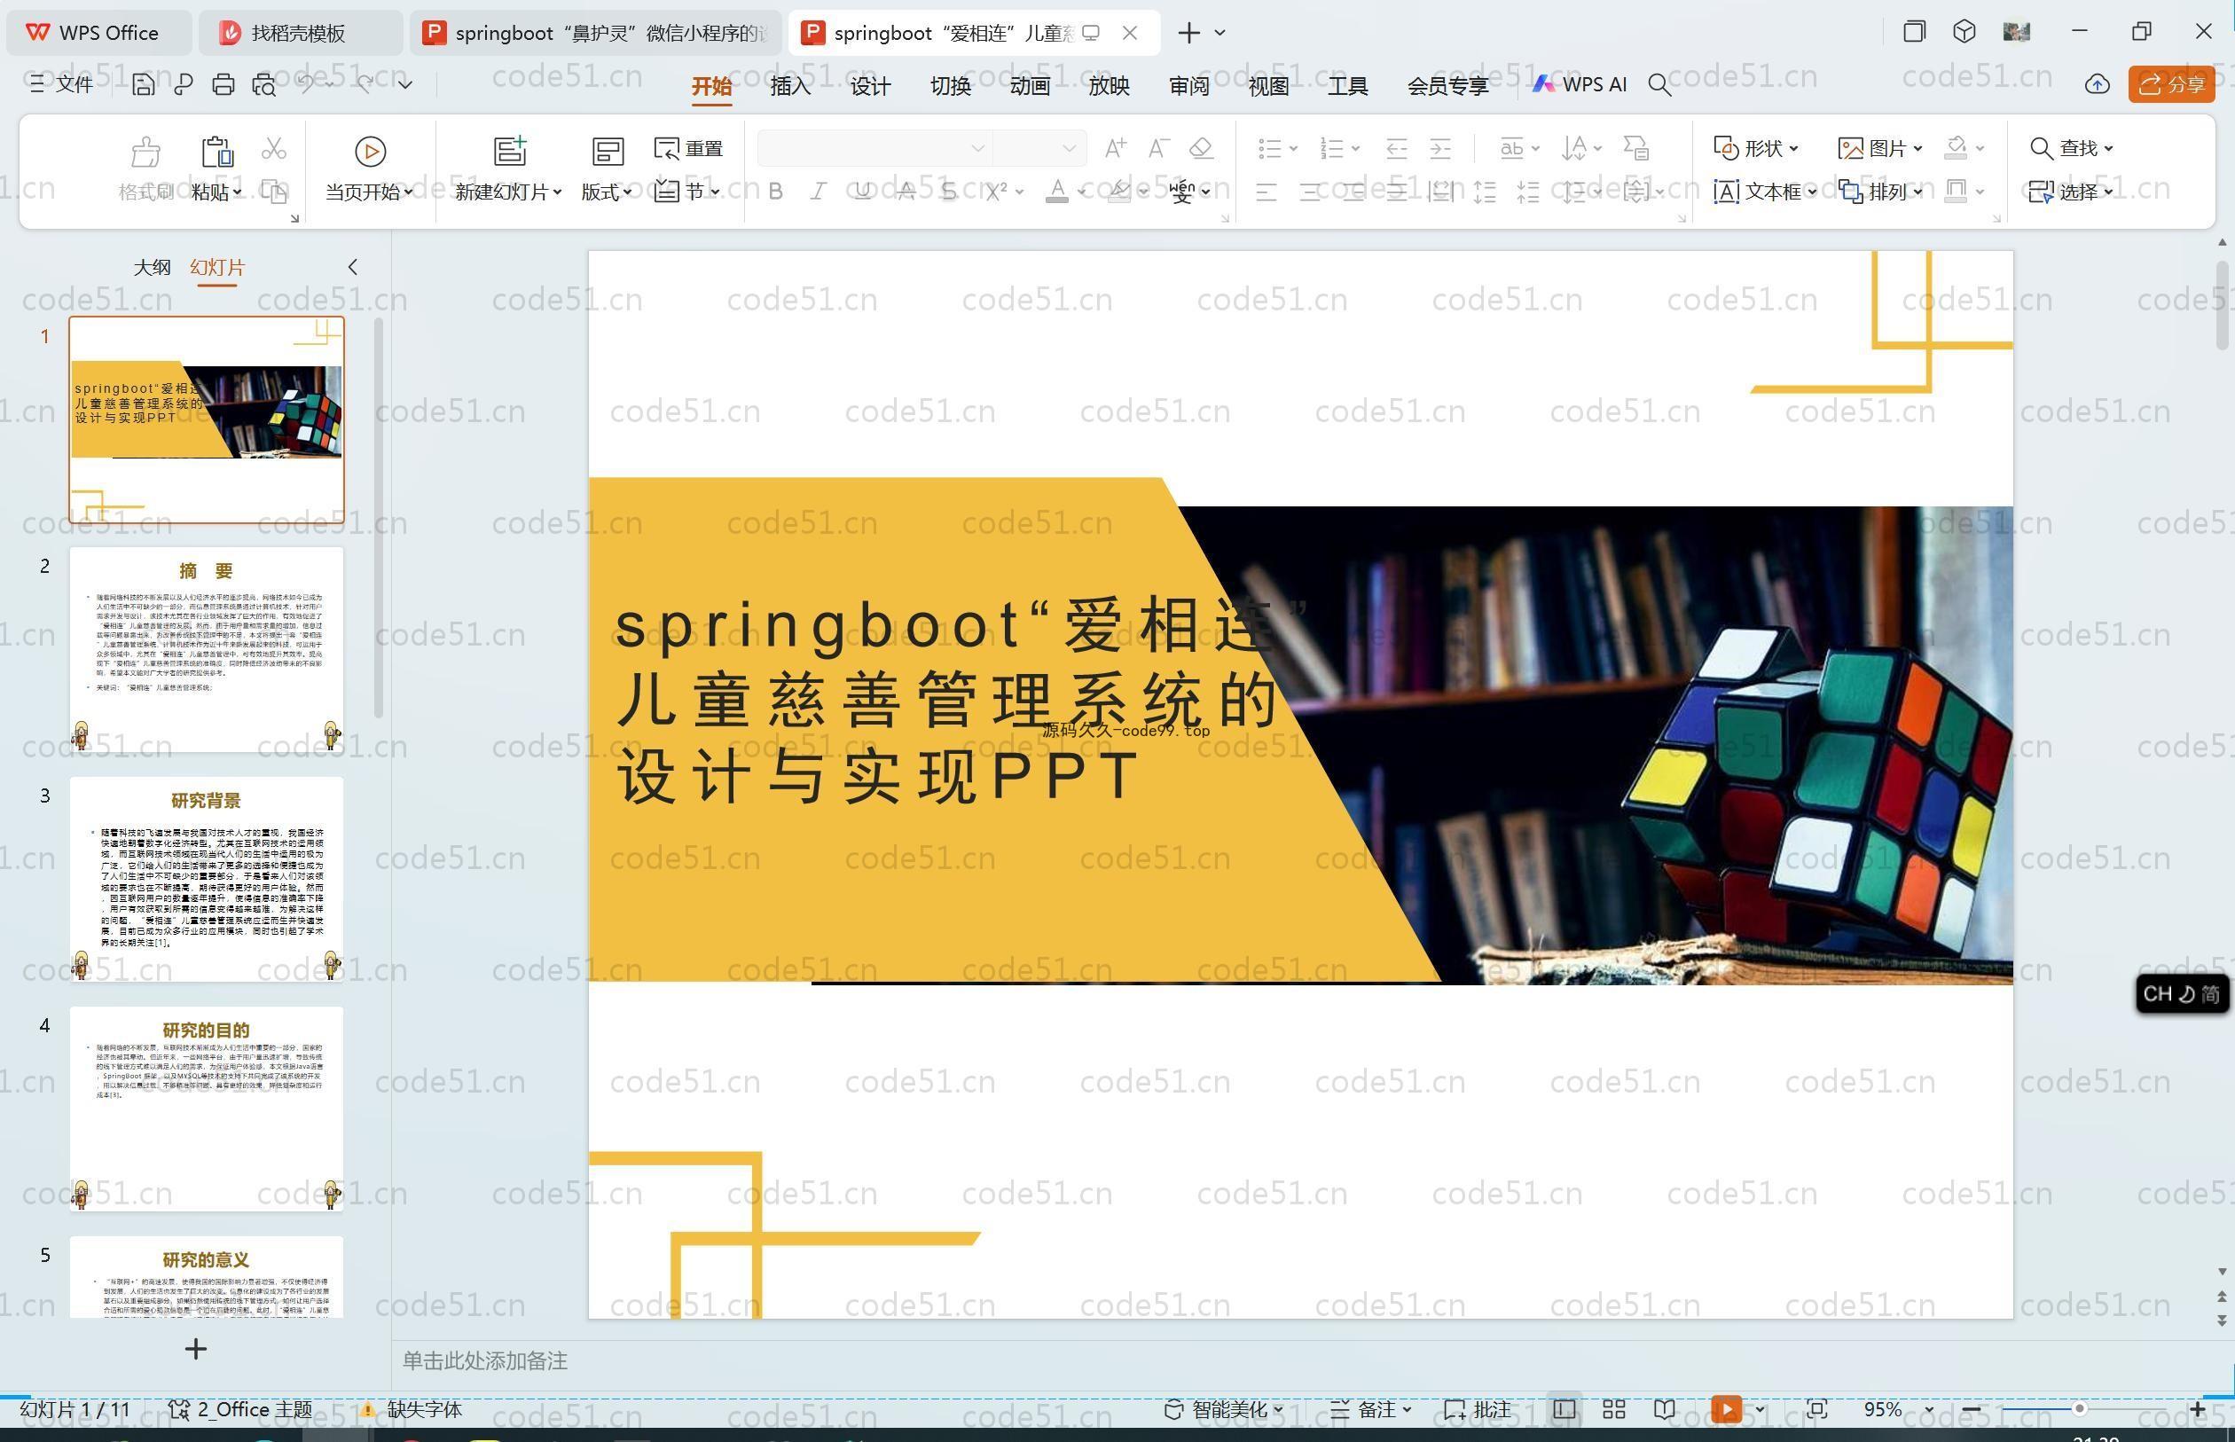Expand the 文本框 text box dropdown
Viewport: 2235px width, 1442px height.
(x=1811, y=192)
